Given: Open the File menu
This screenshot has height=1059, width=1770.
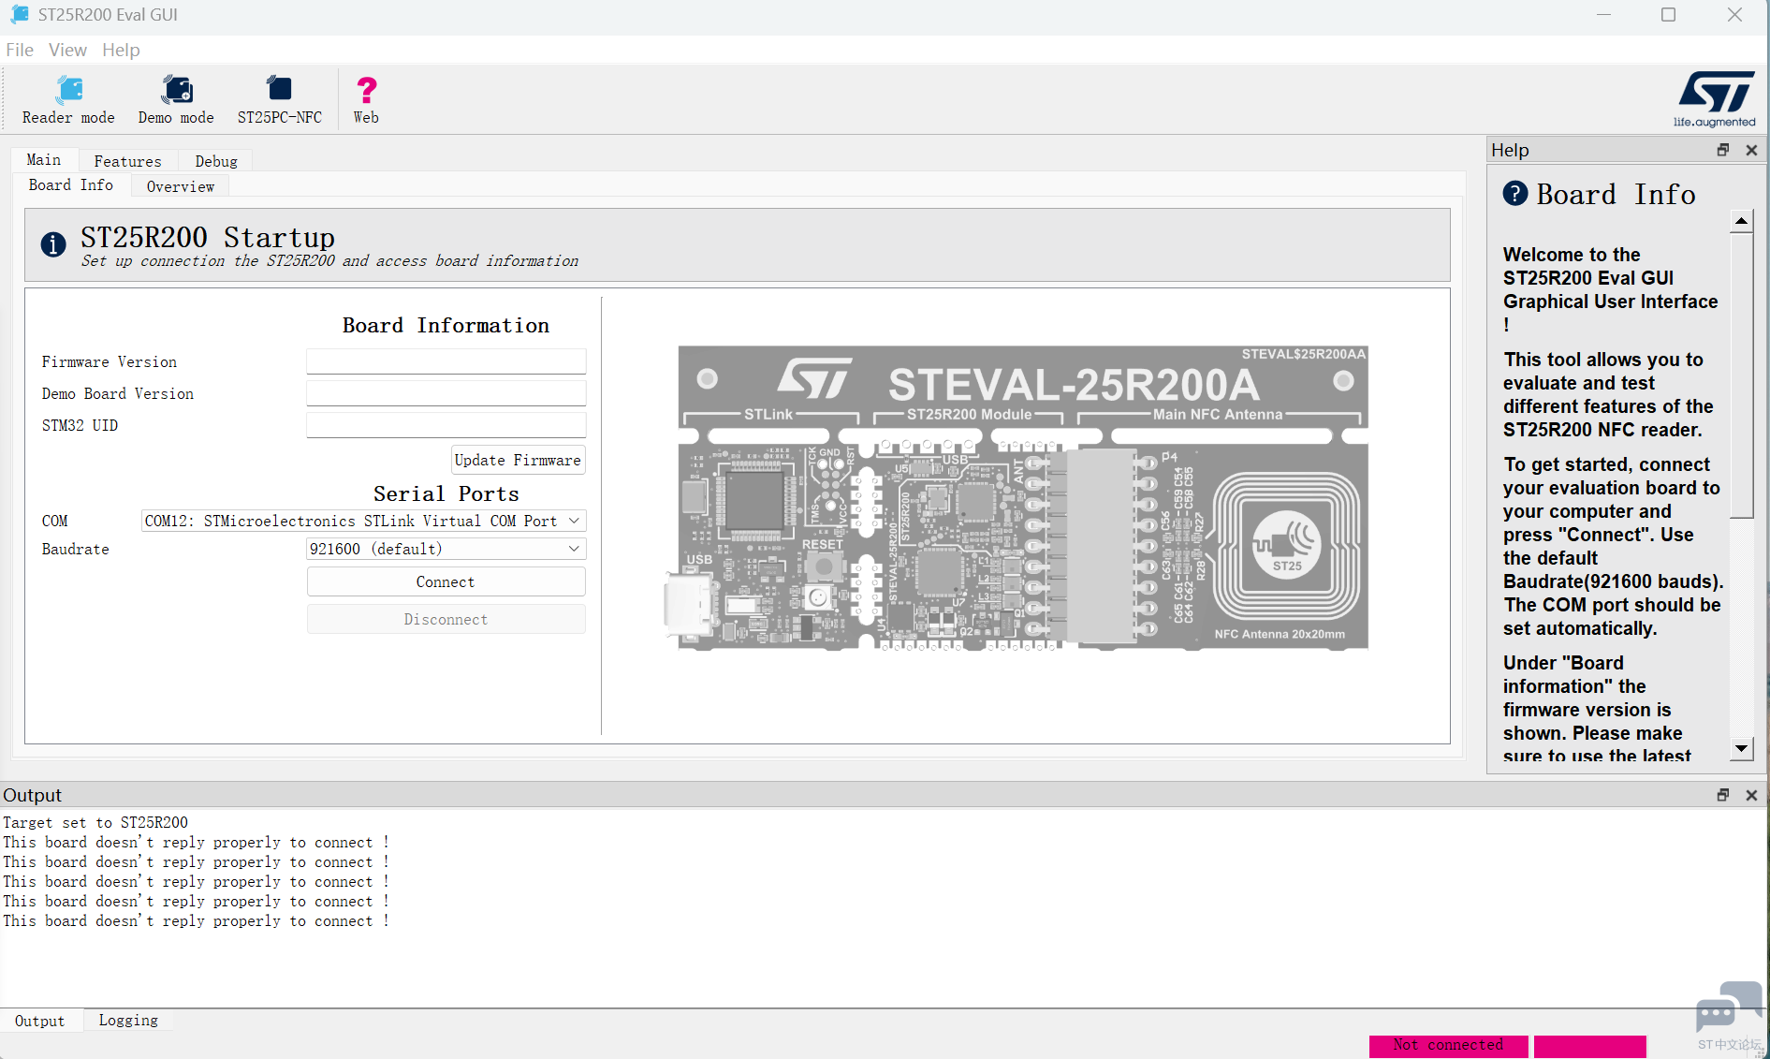Looking at the screenshot, I should click(20, 50).
